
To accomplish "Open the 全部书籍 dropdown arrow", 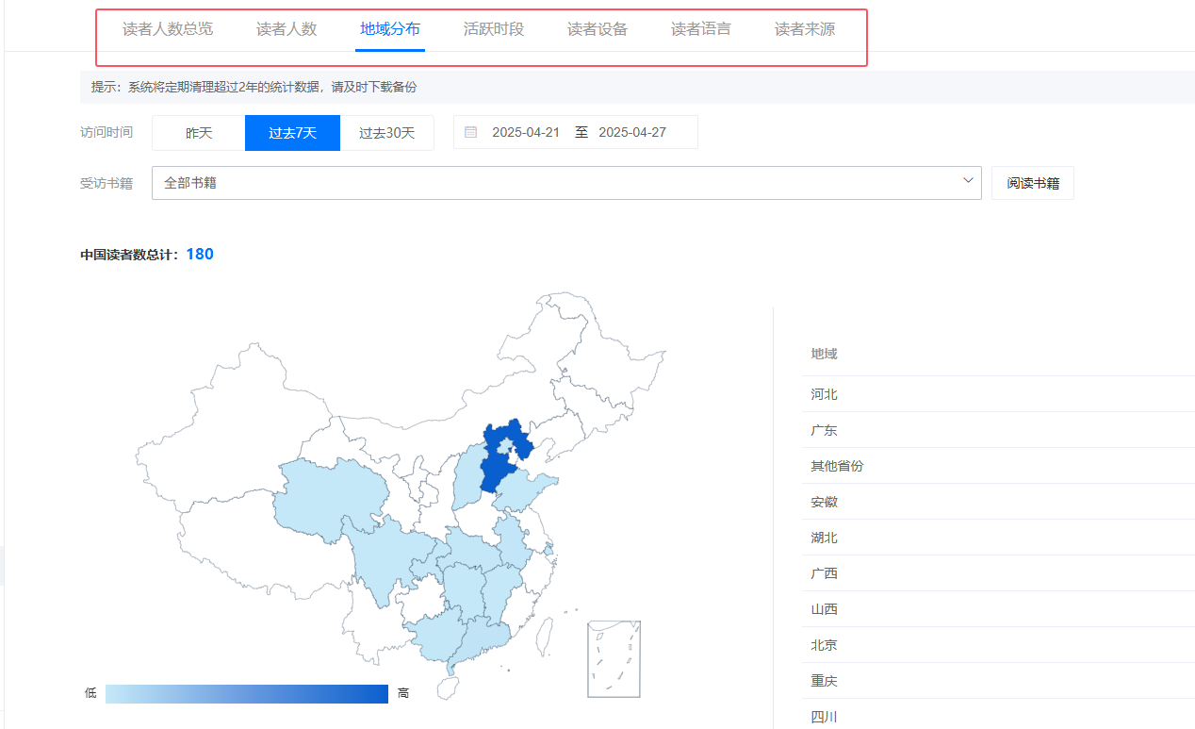I will point(967,182).
